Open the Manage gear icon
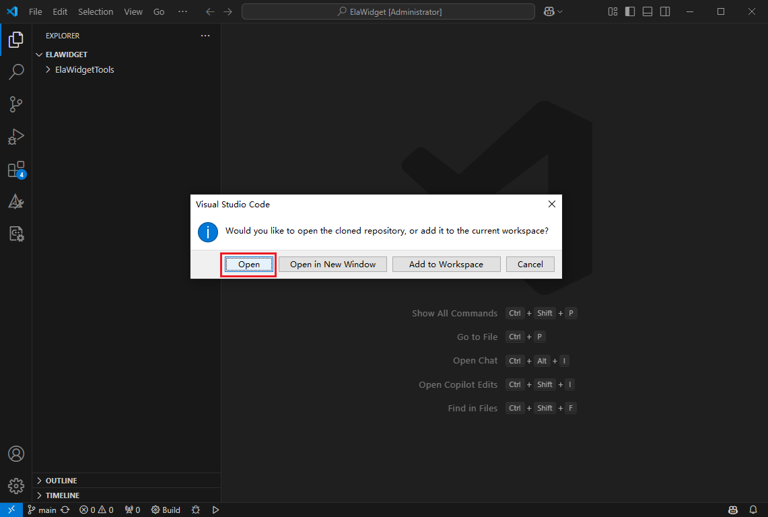768x517 pixels. [x=15, y=486]
